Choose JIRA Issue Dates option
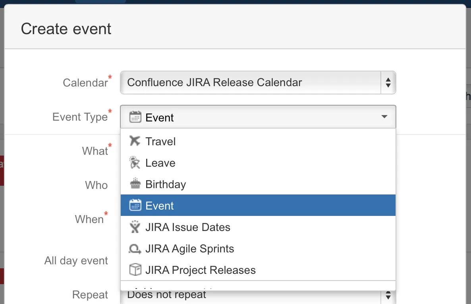 [x=258, y=227]
